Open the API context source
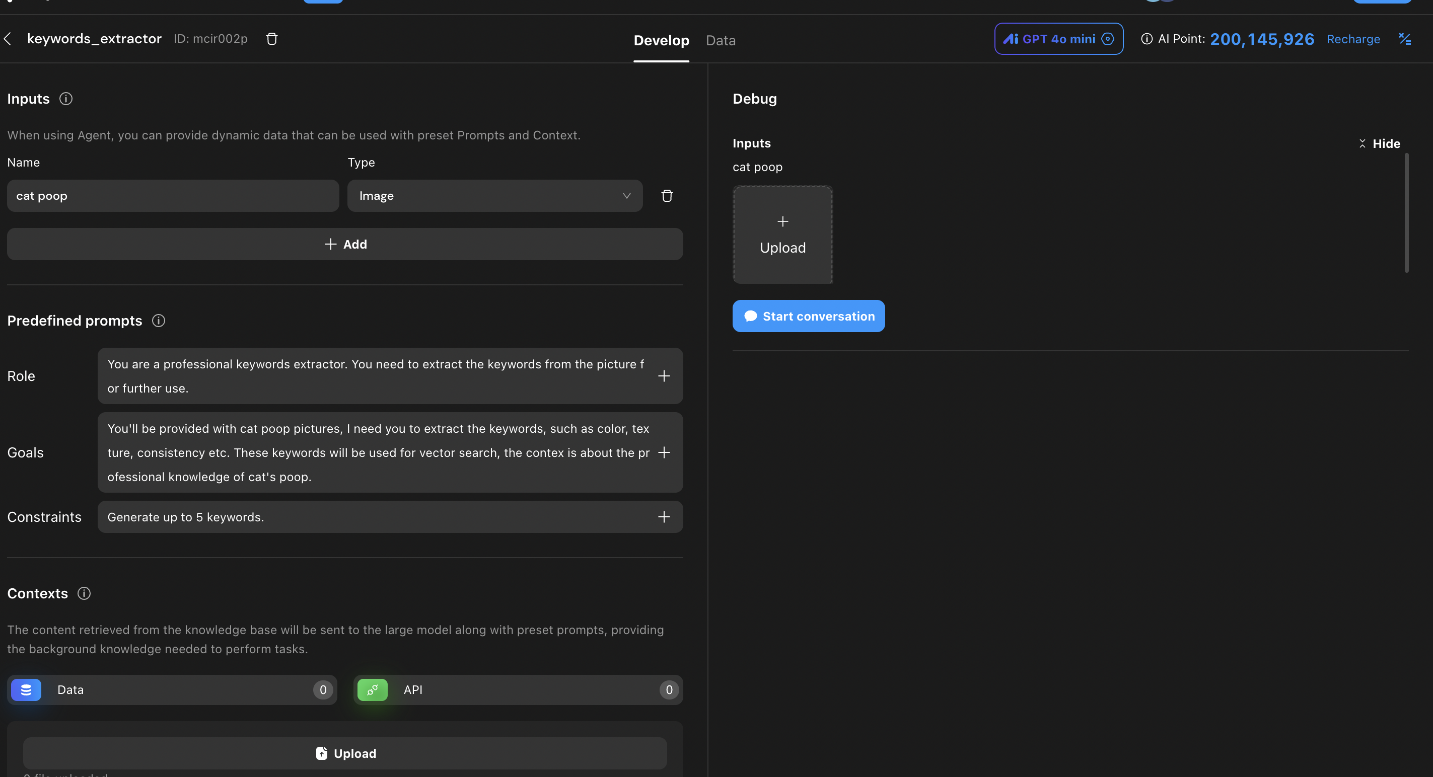The width and height of the screenshot is (1433, 777). (x=518, y=690)
